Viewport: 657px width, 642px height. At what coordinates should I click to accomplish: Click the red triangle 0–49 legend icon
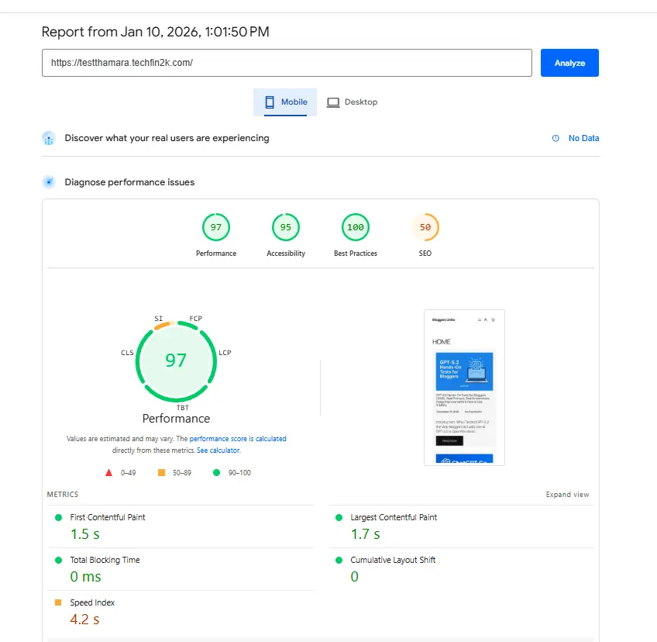tap(109, 473)
